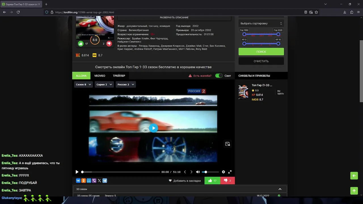363x204 pixels.
Task: Click the large play button over the video
Action: coord(153,128)
